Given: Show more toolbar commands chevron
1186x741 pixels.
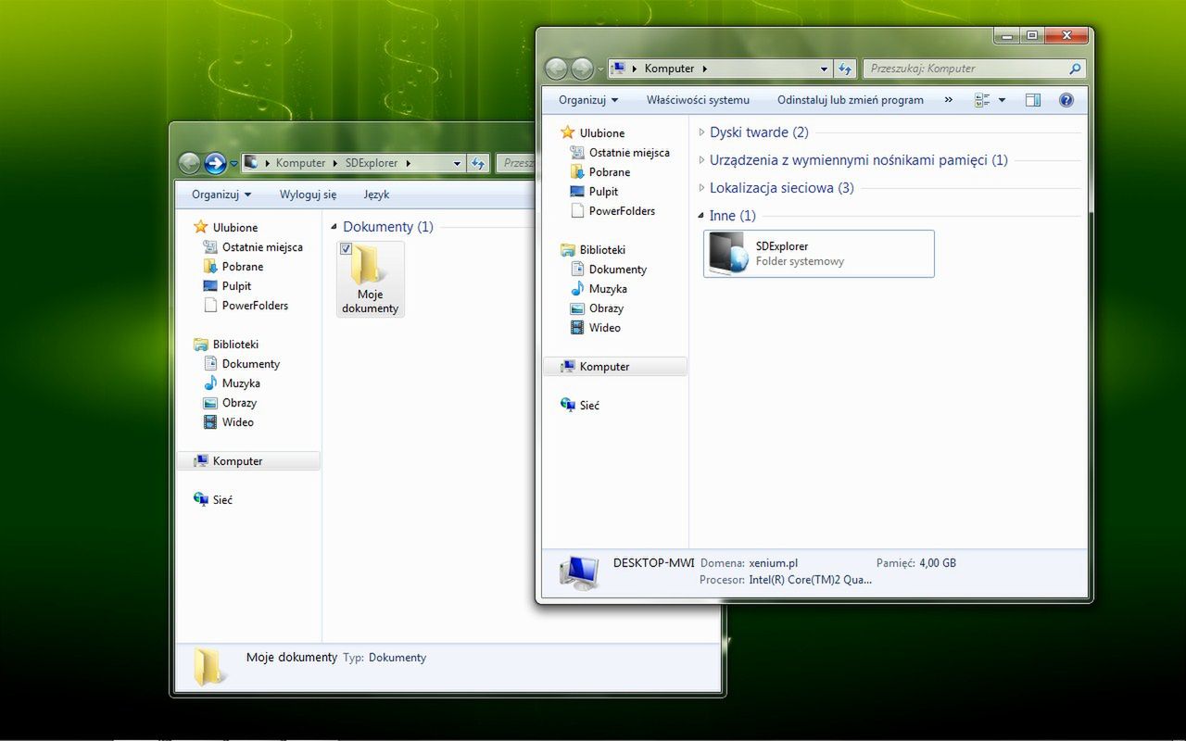Looking at the screenshot, I should tap(948, 100).
